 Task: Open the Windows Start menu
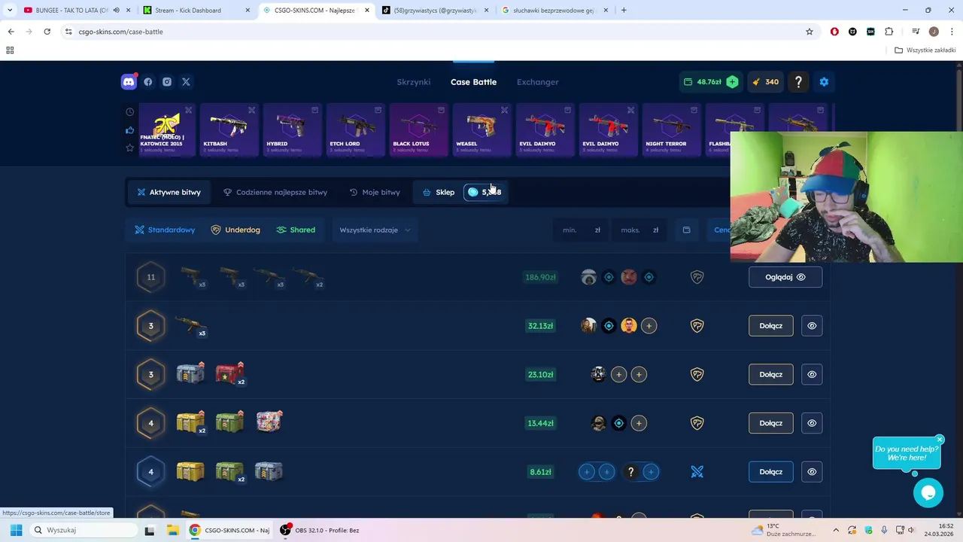tap(16, 530)
